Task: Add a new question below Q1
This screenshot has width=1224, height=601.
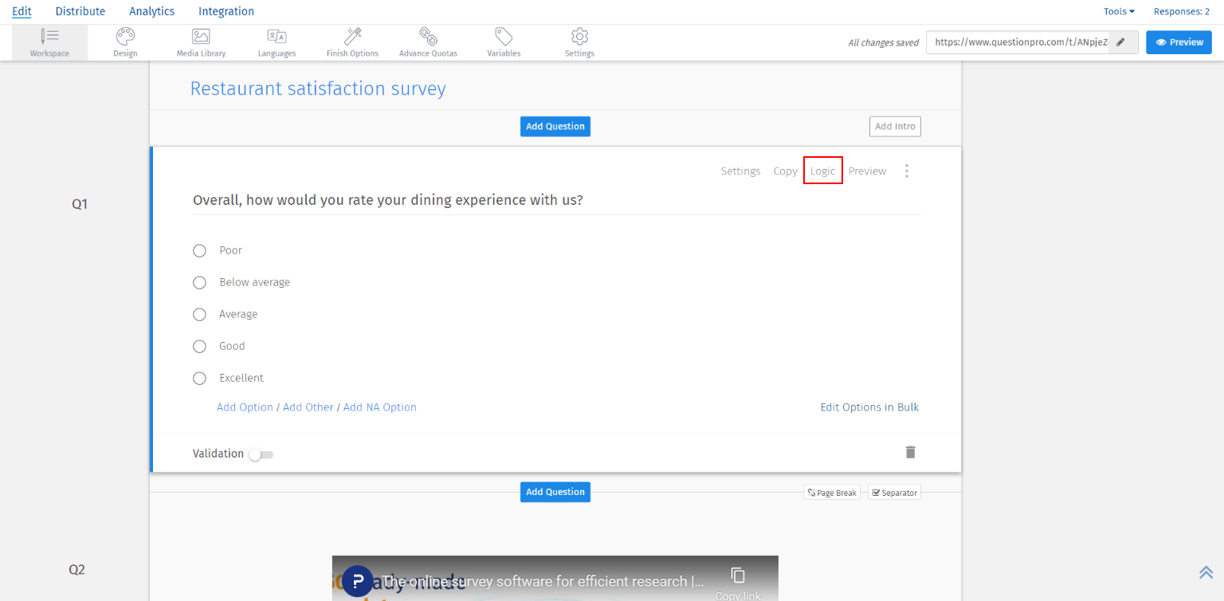Action: (555, 492)
